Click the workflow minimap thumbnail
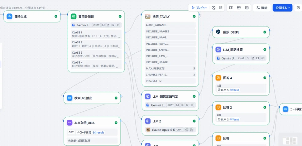 [x=290, y=140]
